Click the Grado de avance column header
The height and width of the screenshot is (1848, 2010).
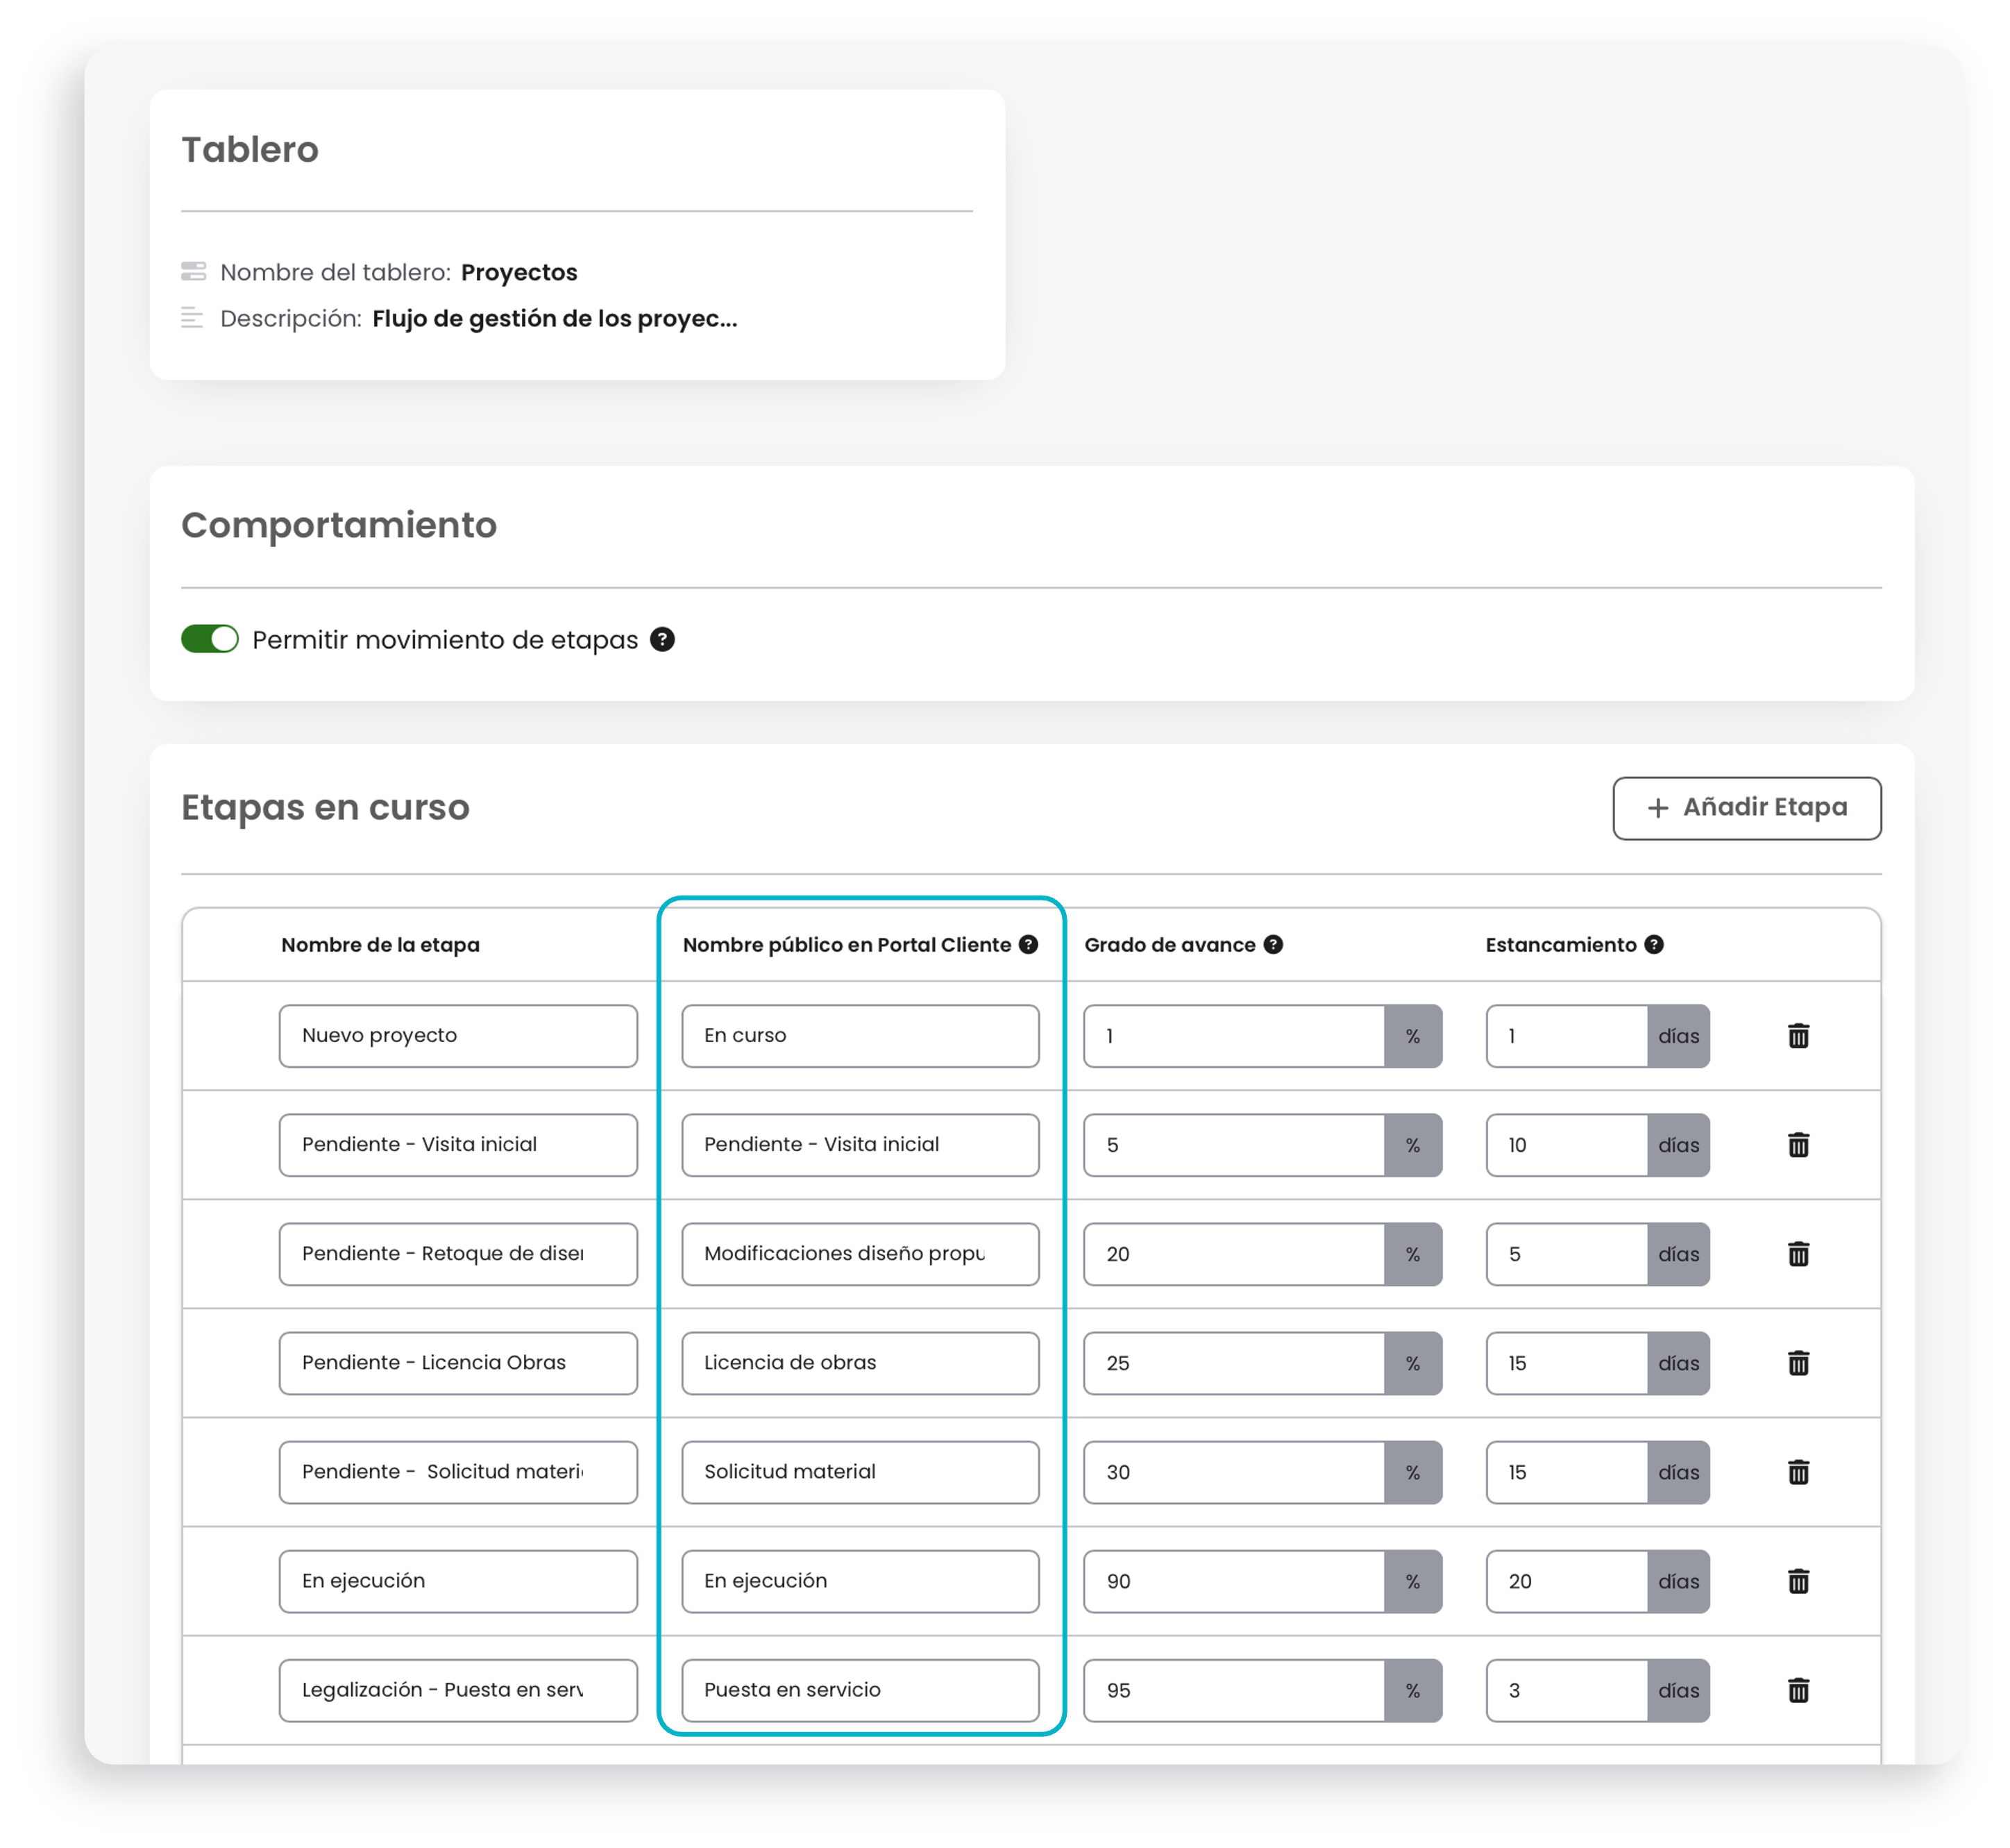(1169, 944)
